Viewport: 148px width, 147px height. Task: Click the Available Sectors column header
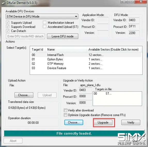coord(114,50)
